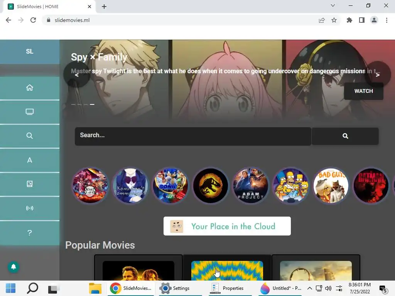Switch to SlideMovies Chrome taskbar item
Image resolution: width=395 pixels, height=296 pixels.
(131, 288)
